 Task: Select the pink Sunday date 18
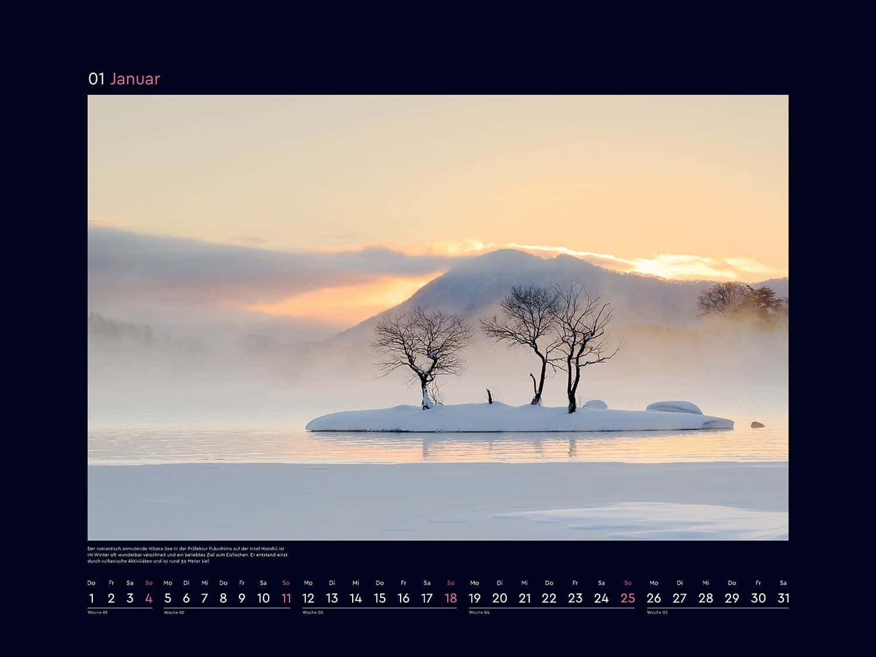(x=451, y=598)
